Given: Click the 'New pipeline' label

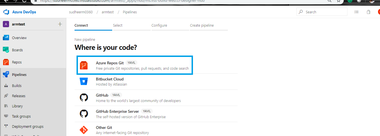Looking at the screenshot, I should [x=85, y=40].
